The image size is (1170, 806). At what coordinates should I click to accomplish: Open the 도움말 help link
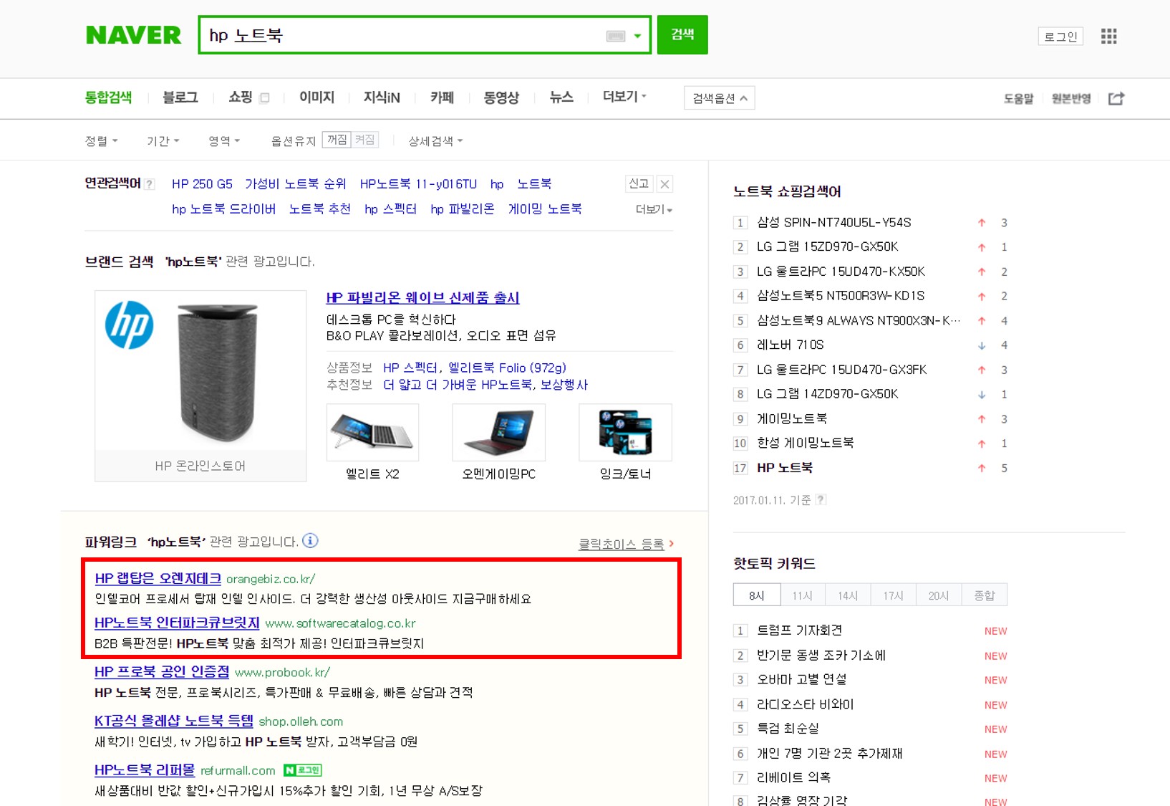(1018, 99)
